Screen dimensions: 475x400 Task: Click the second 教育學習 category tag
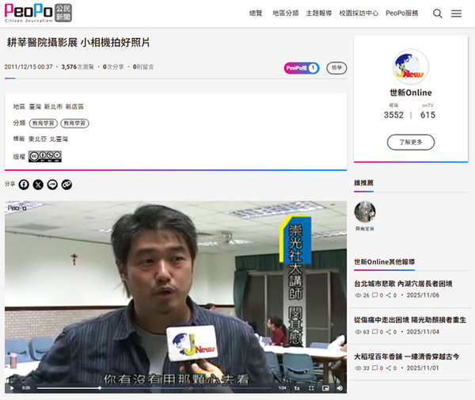click(75, 124)
